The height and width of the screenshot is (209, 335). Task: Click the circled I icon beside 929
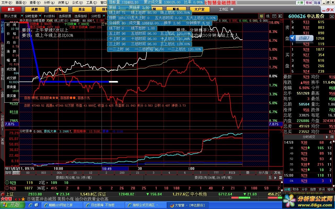click(x=7, y=183)
